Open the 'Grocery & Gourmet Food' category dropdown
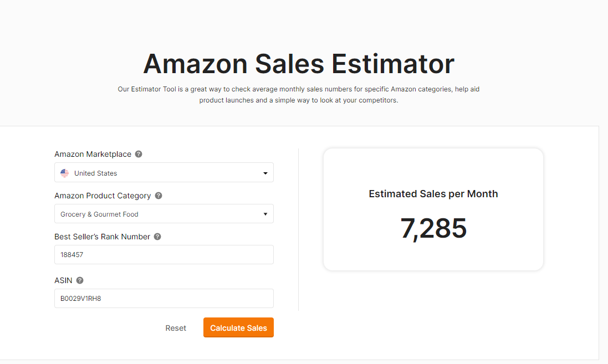Screen dimensions: 608x364 164,214
